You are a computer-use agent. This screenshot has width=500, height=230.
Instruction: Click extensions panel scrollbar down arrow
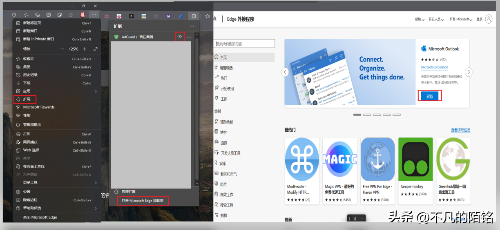[x=196, y=184]
